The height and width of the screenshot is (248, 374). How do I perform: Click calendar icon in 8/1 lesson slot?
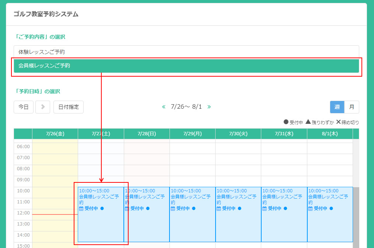click(310, 209)
